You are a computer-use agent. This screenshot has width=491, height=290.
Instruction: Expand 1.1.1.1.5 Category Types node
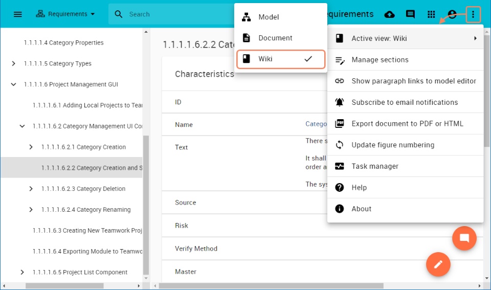(x=13, y=63)
